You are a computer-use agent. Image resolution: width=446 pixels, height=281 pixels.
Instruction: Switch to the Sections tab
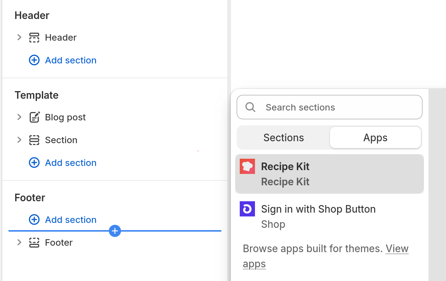284,138
